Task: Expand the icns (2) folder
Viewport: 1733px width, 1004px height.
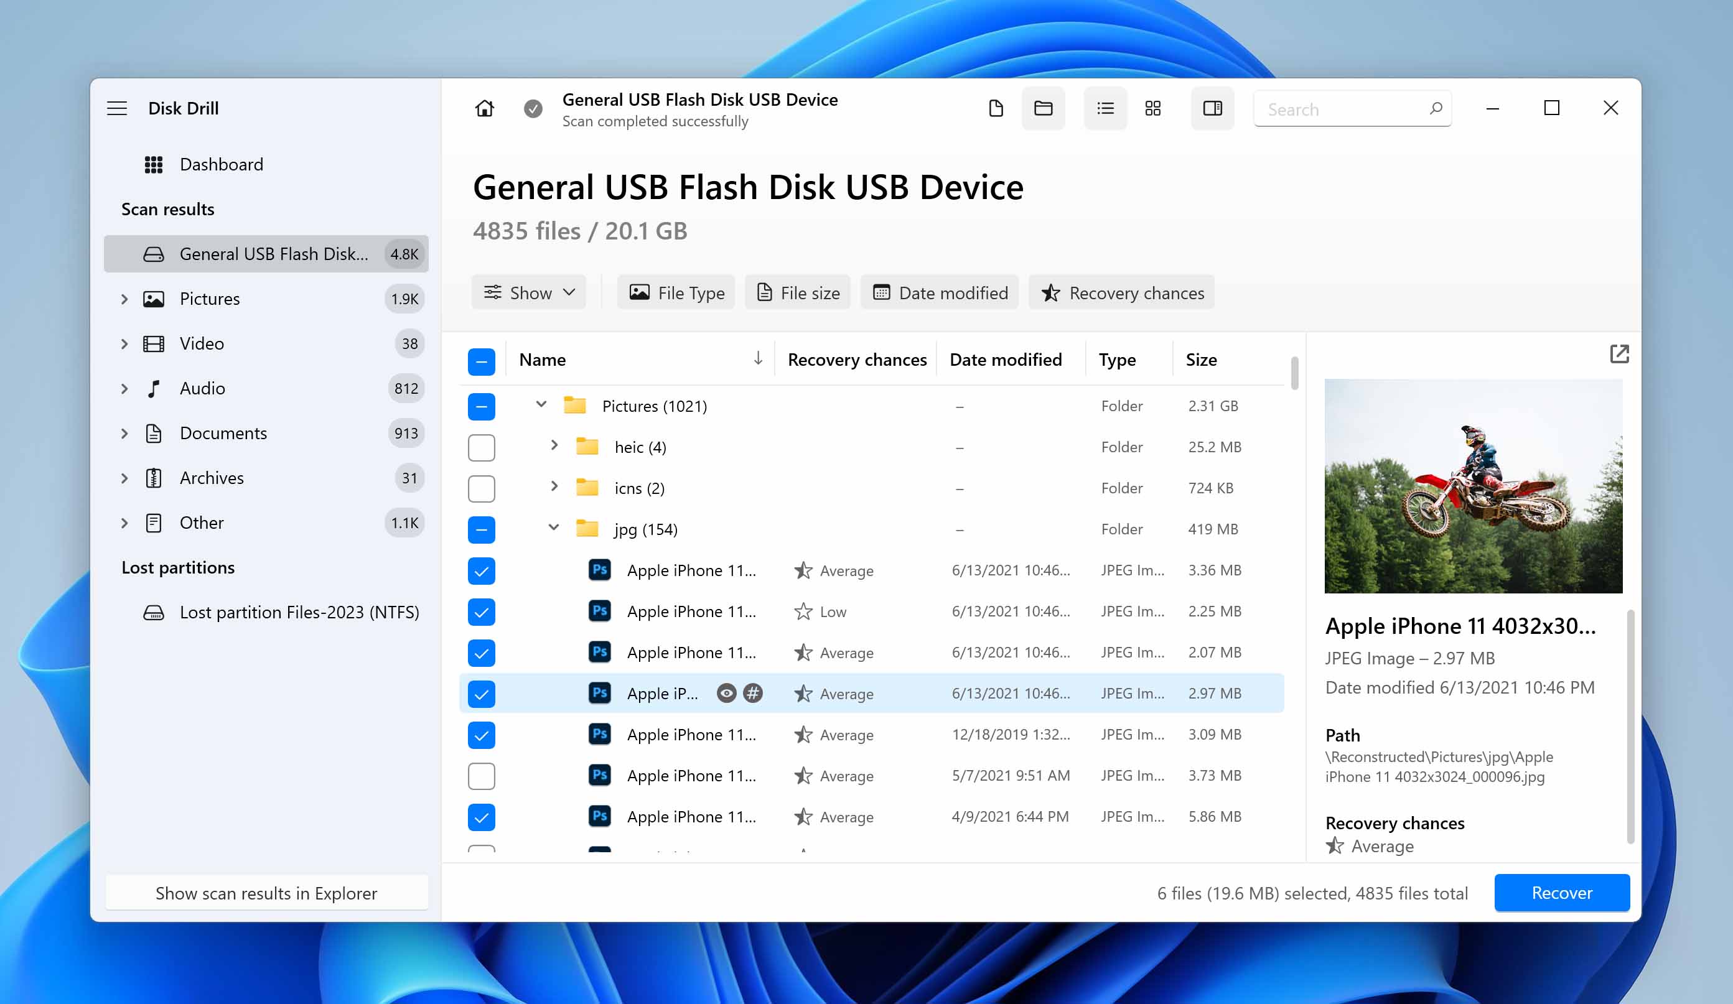Action: (554, 486)
